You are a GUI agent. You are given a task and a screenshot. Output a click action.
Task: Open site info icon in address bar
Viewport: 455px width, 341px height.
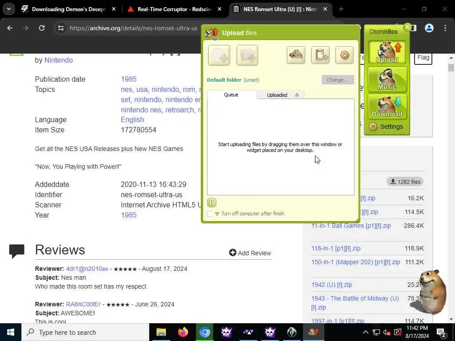click(x=60, y=28)
